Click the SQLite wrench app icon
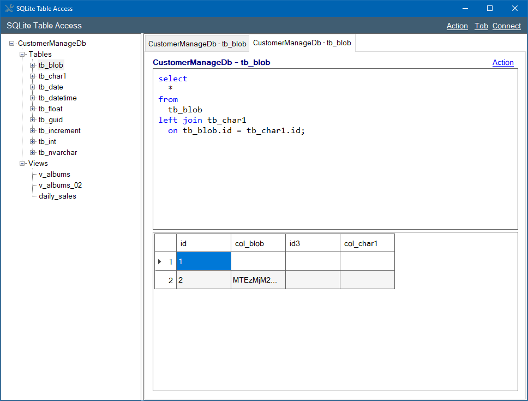Viewport: 528px width, 401px height. [x=9, y=8]
